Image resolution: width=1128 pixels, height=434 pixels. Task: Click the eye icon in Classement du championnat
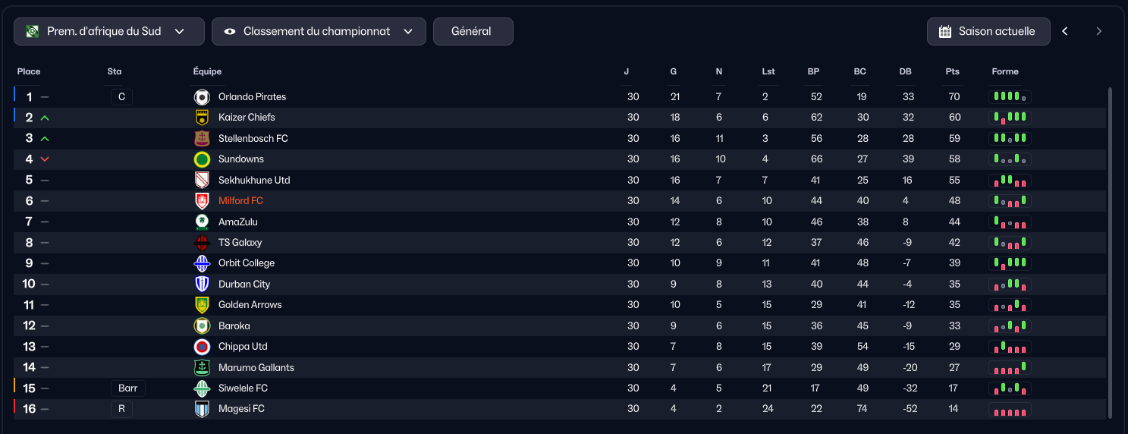[x=230, y=32]
